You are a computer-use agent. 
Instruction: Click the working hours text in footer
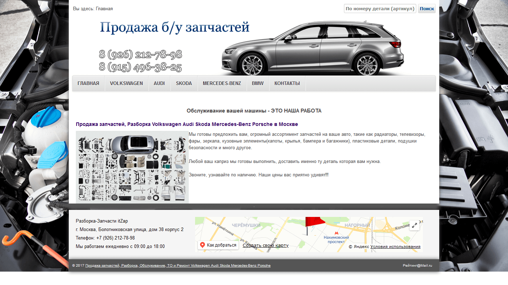coord(120,247)
